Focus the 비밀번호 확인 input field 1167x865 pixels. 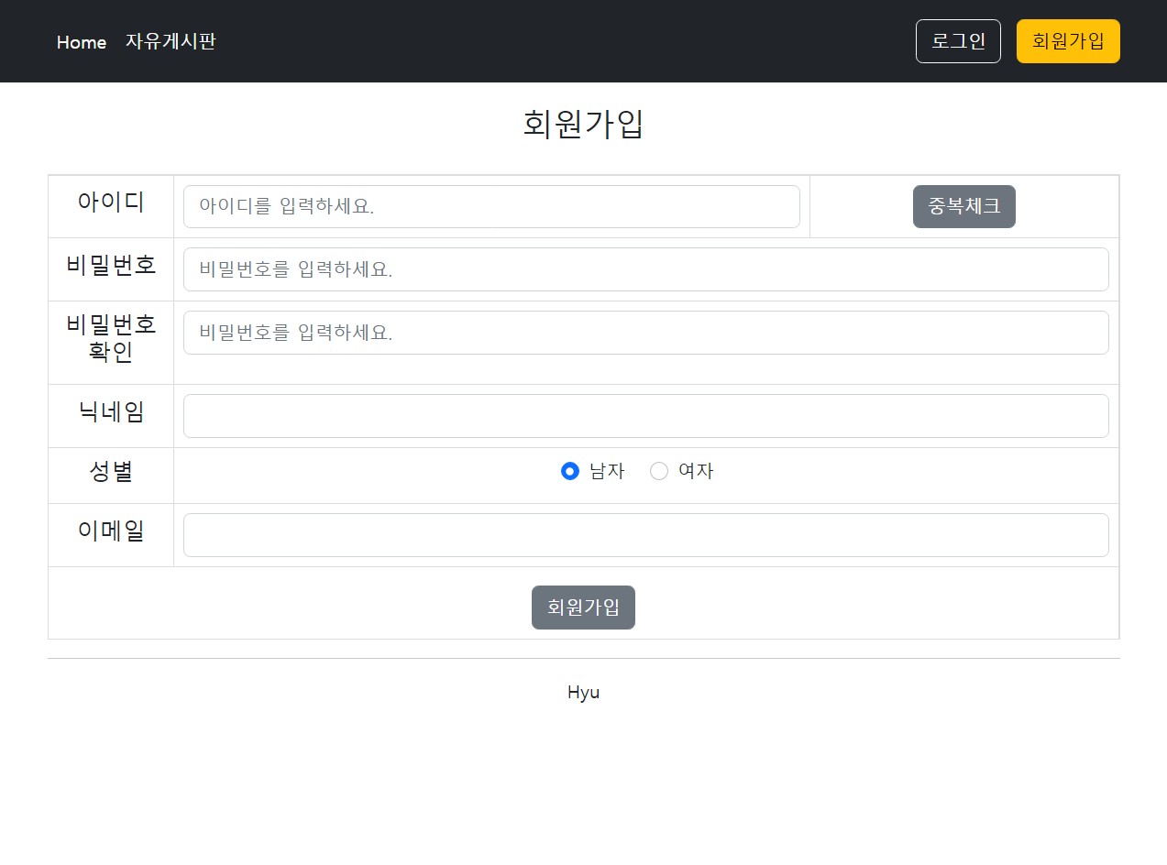646,333
